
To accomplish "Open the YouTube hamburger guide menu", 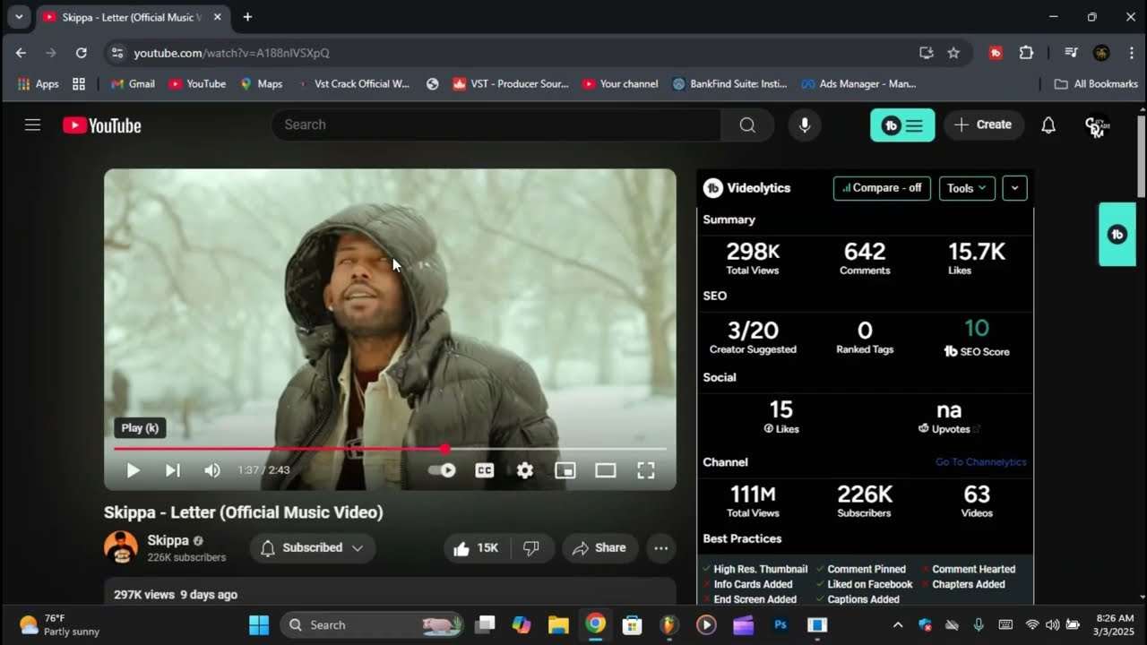I will tap(33, 125).
